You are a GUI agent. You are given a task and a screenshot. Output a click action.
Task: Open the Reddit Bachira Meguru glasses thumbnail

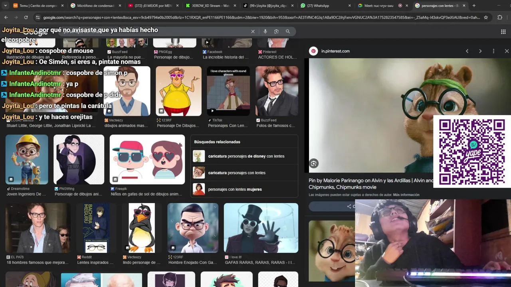96,228
